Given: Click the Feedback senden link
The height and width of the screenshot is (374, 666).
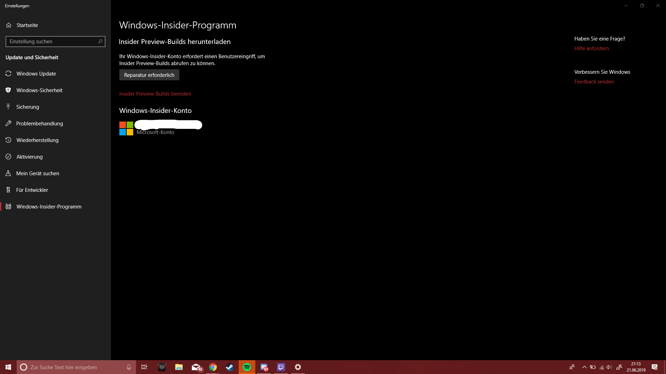Looking at the screenshot, I should point(594,82).
